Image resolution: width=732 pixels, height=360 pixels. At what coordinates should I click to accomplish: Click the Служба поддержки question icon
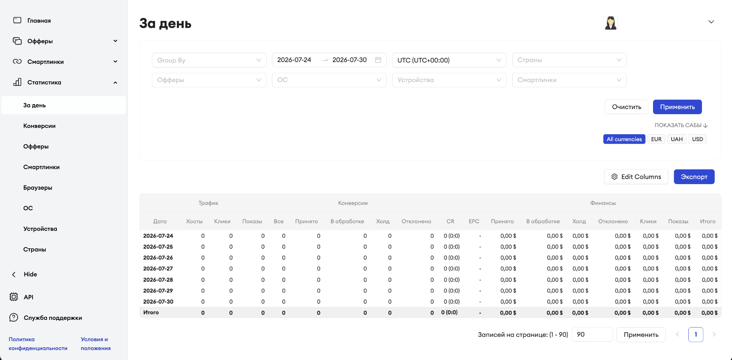pyautogui.click(x=14, y=318)
